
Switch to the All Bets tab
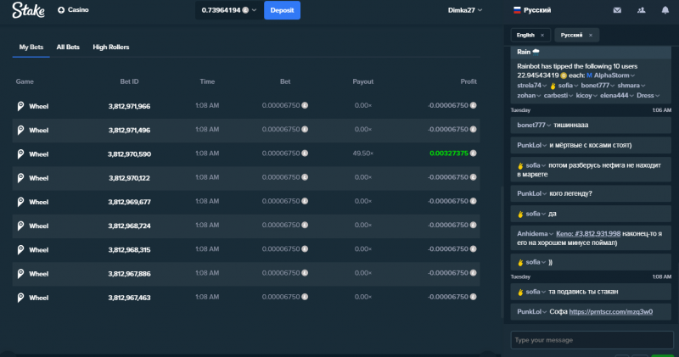click(68, 47)
